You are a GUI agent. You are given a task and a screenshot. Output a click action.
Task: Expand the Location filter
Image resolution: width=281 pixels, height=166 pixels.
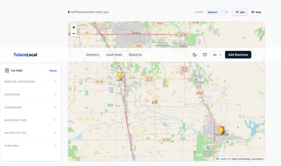tap(30, 95)
